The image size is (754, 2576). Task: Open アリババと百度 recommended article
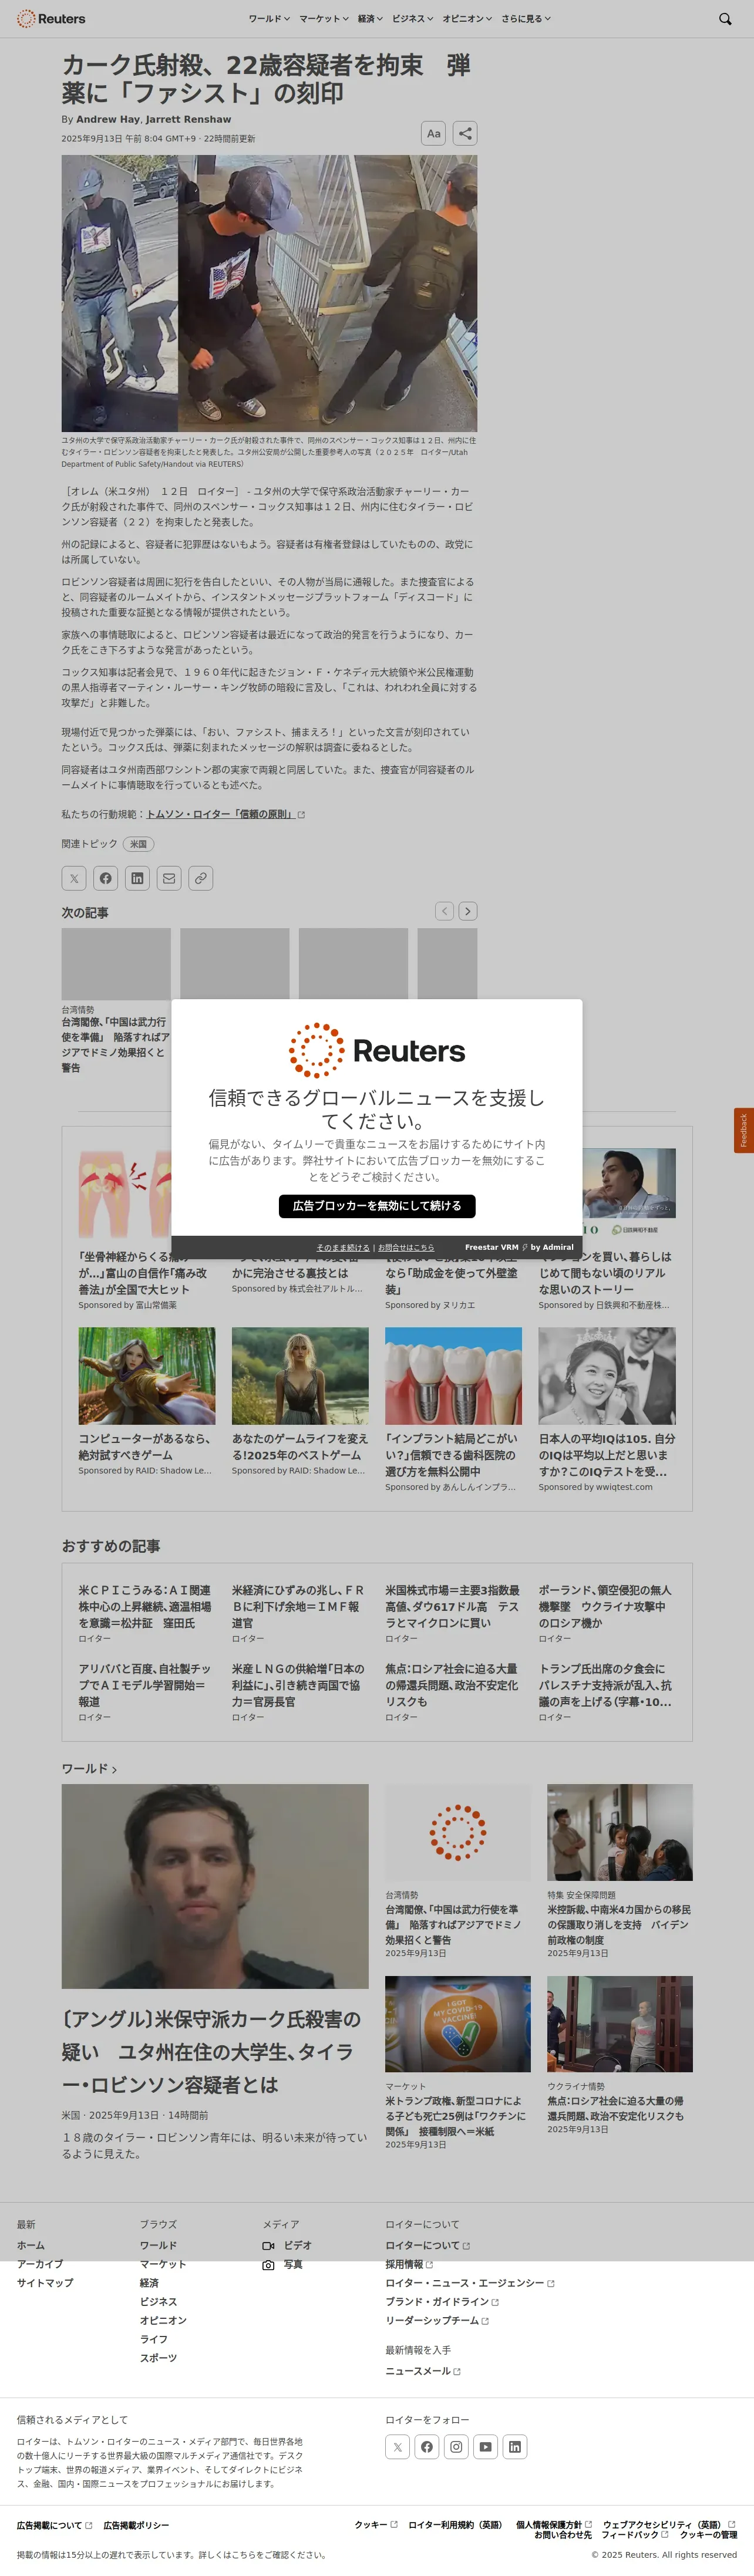[145, 1686]
